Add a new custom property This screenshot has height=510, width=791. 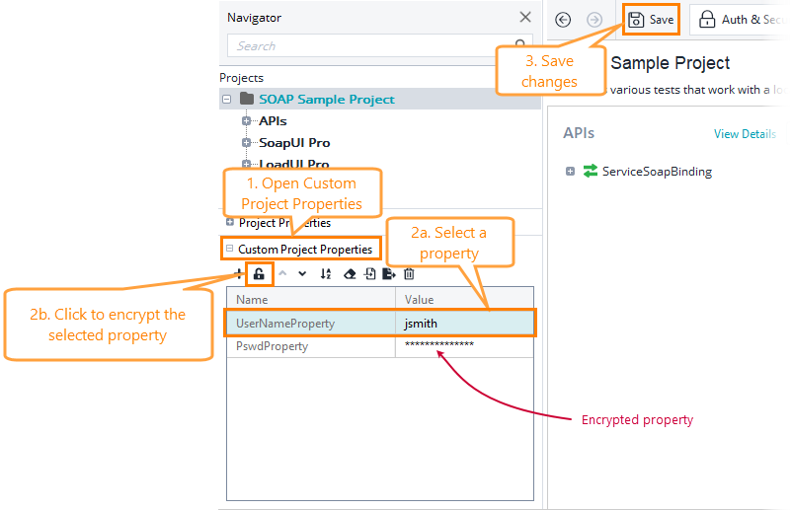[239, 274]
